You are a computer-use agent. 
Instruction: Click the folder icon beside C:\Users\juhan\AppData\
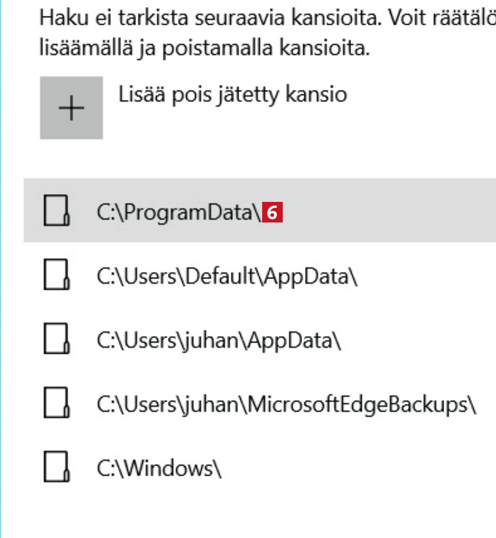pos(57,339)
